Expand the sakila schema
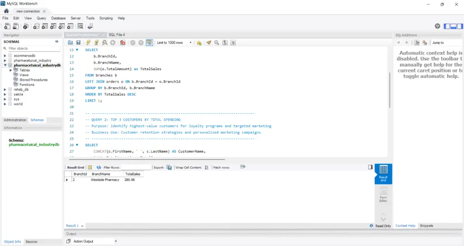 click(x=5, y=94)
